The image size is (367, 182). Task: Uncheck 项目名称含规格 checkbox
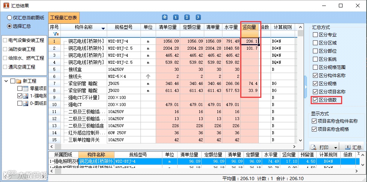[314, 129]
